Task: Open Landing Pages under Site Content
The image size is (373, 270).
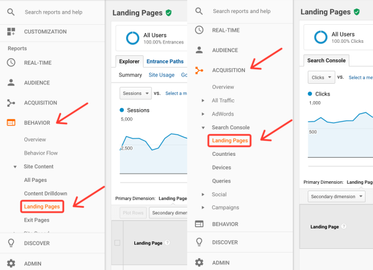Action: pos(42,206)
